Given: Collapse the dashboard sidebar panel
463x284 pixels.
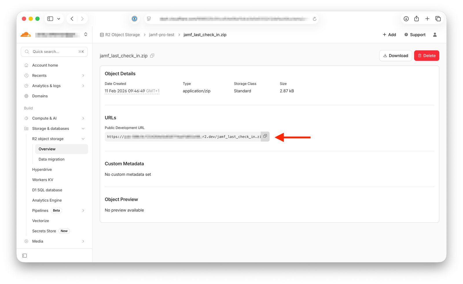Looking at the screenshot, I should click(25, 256).
